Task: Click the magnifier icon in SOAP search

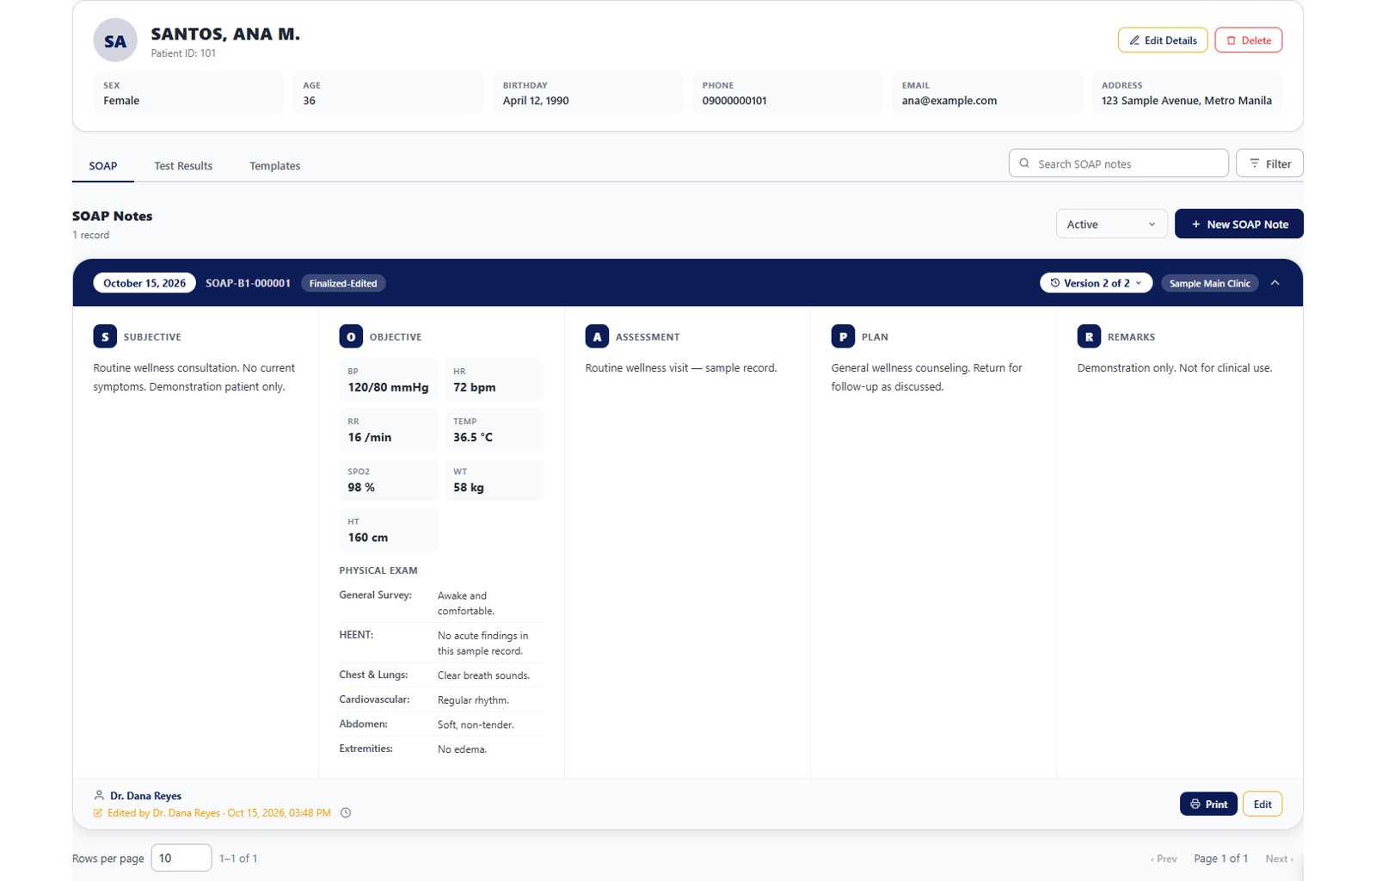Action: click(x=1024, y=163)
